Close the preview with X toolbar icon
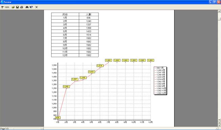The height and width of the screenshot is (130, 221). [37, 7]
